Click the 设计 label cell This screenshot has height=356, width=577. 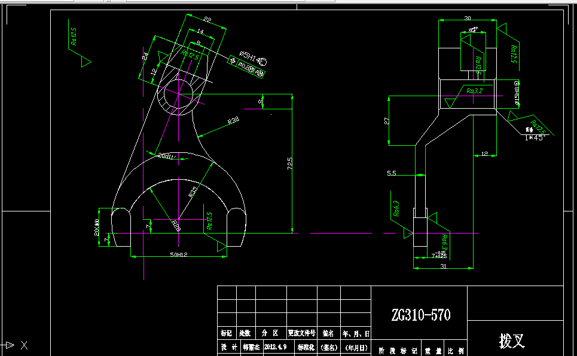tap(229, 347)
